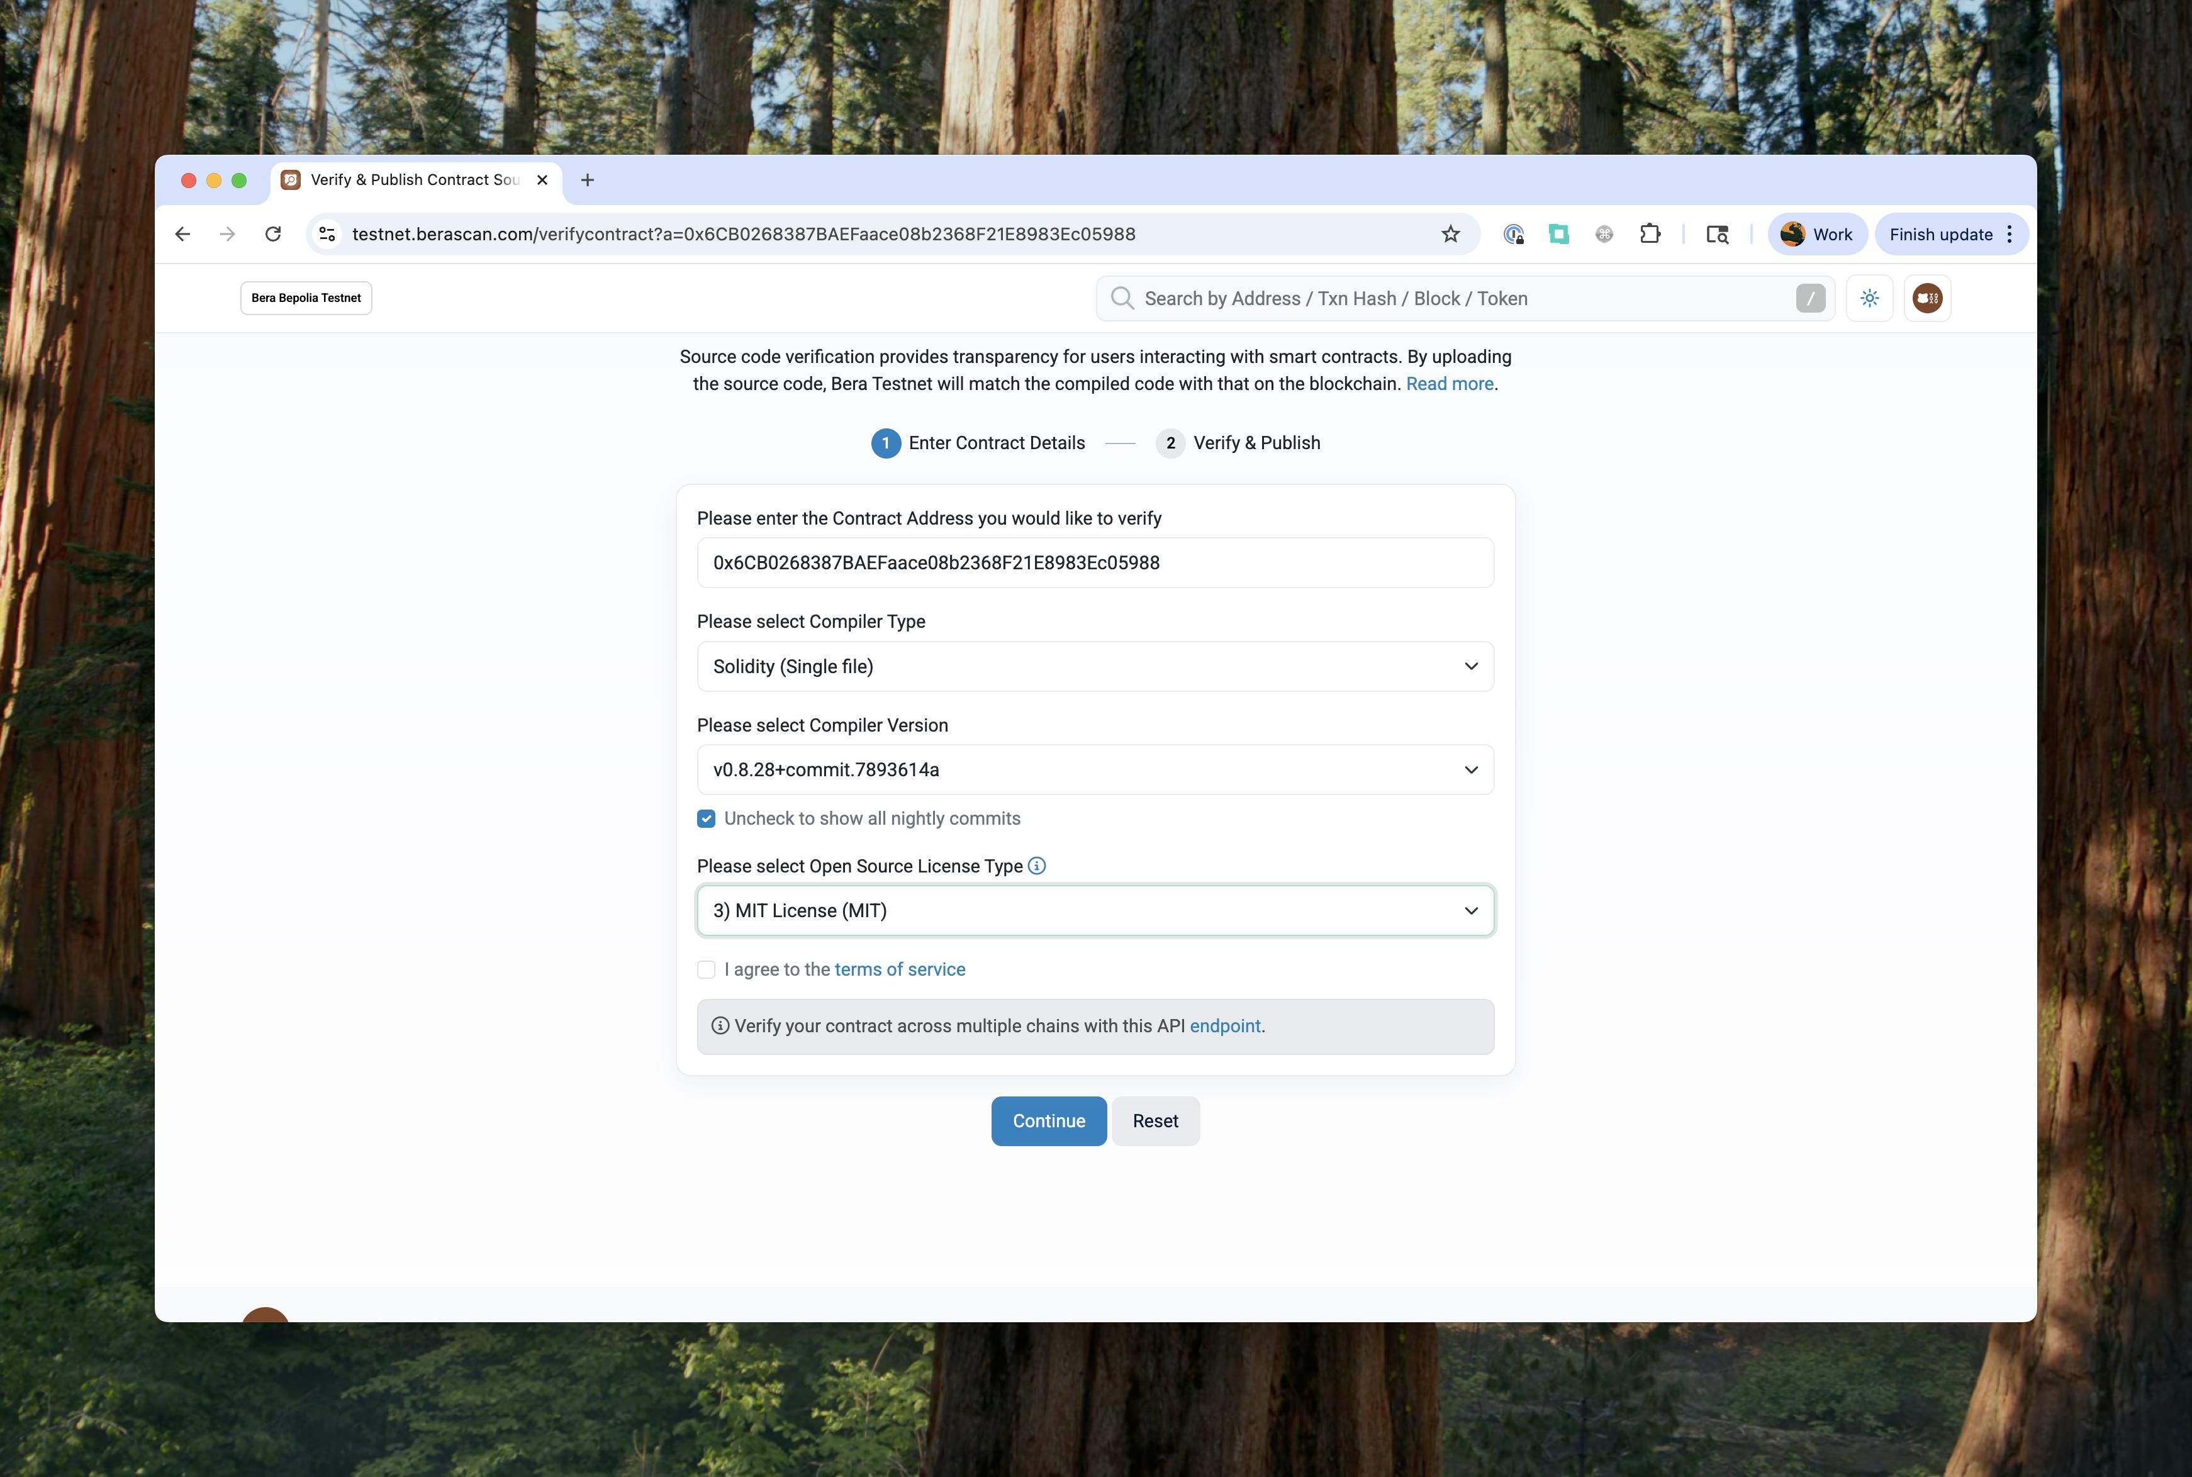The height and width of the screenshot is (1477, 2192).
Task: Open the Compiler Type dropdown
Action: click(x=1095, y=666)
